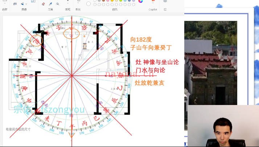
Task: Click the presenter webcam video
Action: point(223,126)
